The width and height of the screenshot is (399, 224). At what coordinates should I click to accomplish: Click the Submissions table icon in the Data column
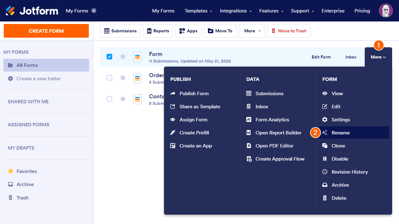coord(249,93)
